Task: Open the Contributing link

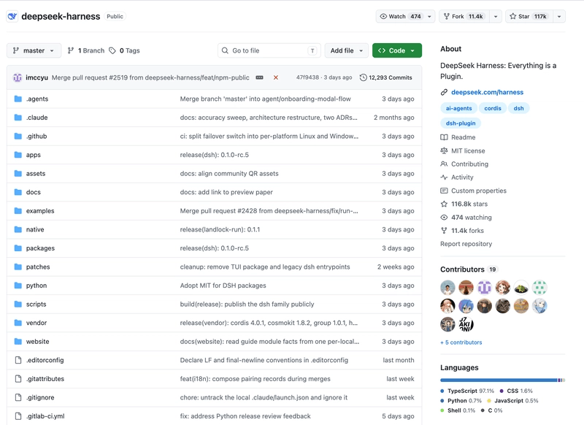Action: click(x=469, y=164)
